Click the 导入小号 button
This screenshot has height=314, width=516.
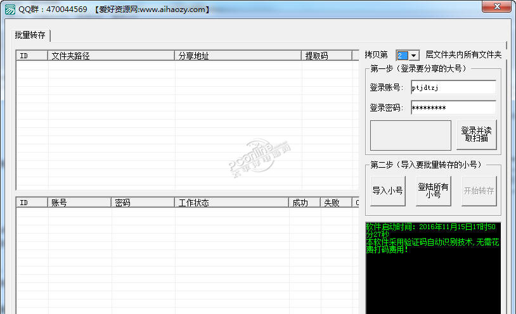(x=388, y=191)
